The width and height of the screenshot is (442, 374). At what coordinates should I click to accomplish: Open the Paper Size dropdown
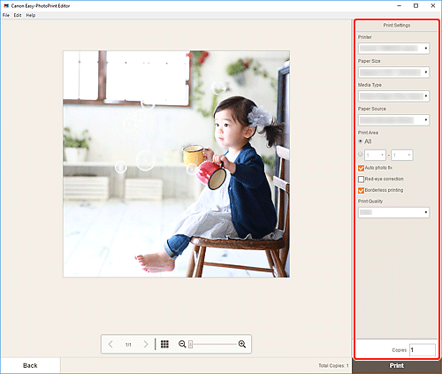pyautogui.click(x=393, y=73)
